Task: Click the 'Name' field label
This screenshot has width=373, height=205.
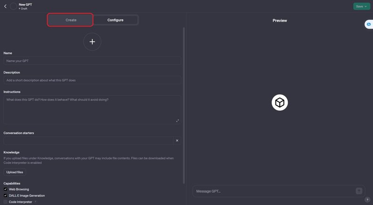Action: pos(8,53)
